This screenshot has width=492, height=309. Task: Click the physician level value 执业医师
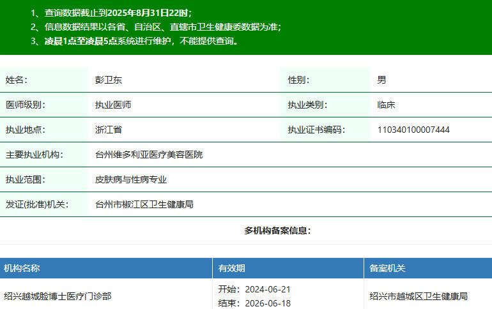[x=113, y=105]
